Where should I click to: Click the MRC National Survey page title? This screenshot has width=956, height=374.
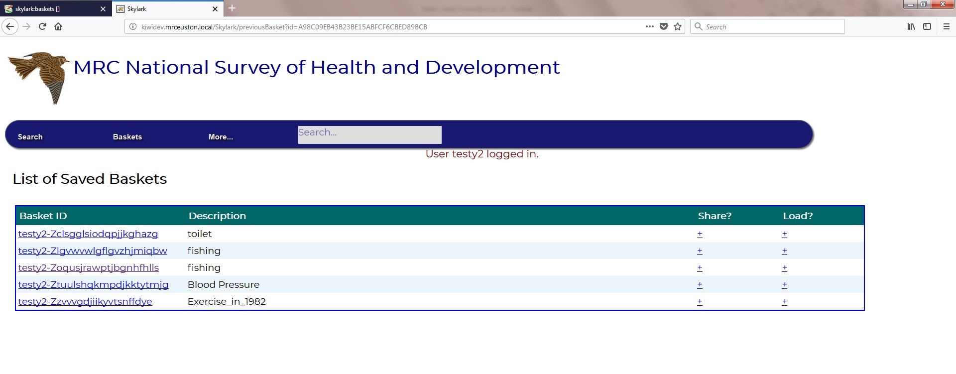[x=317, y=67]
